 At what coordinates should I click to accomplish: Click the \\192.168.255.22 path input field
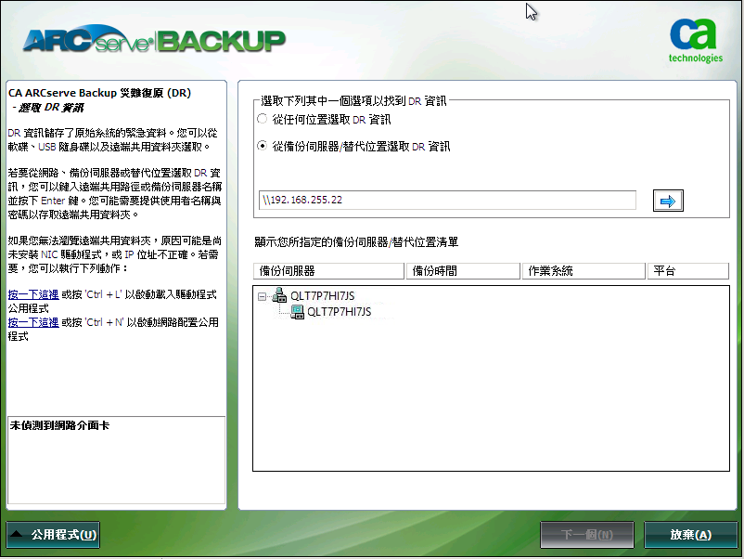coord(447,200)
